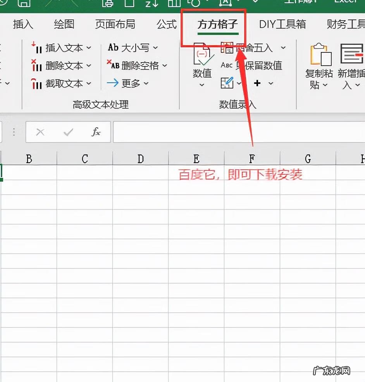Click the 截取文本 label
This screenshot has width=365, height=382.
click(64, 83)
